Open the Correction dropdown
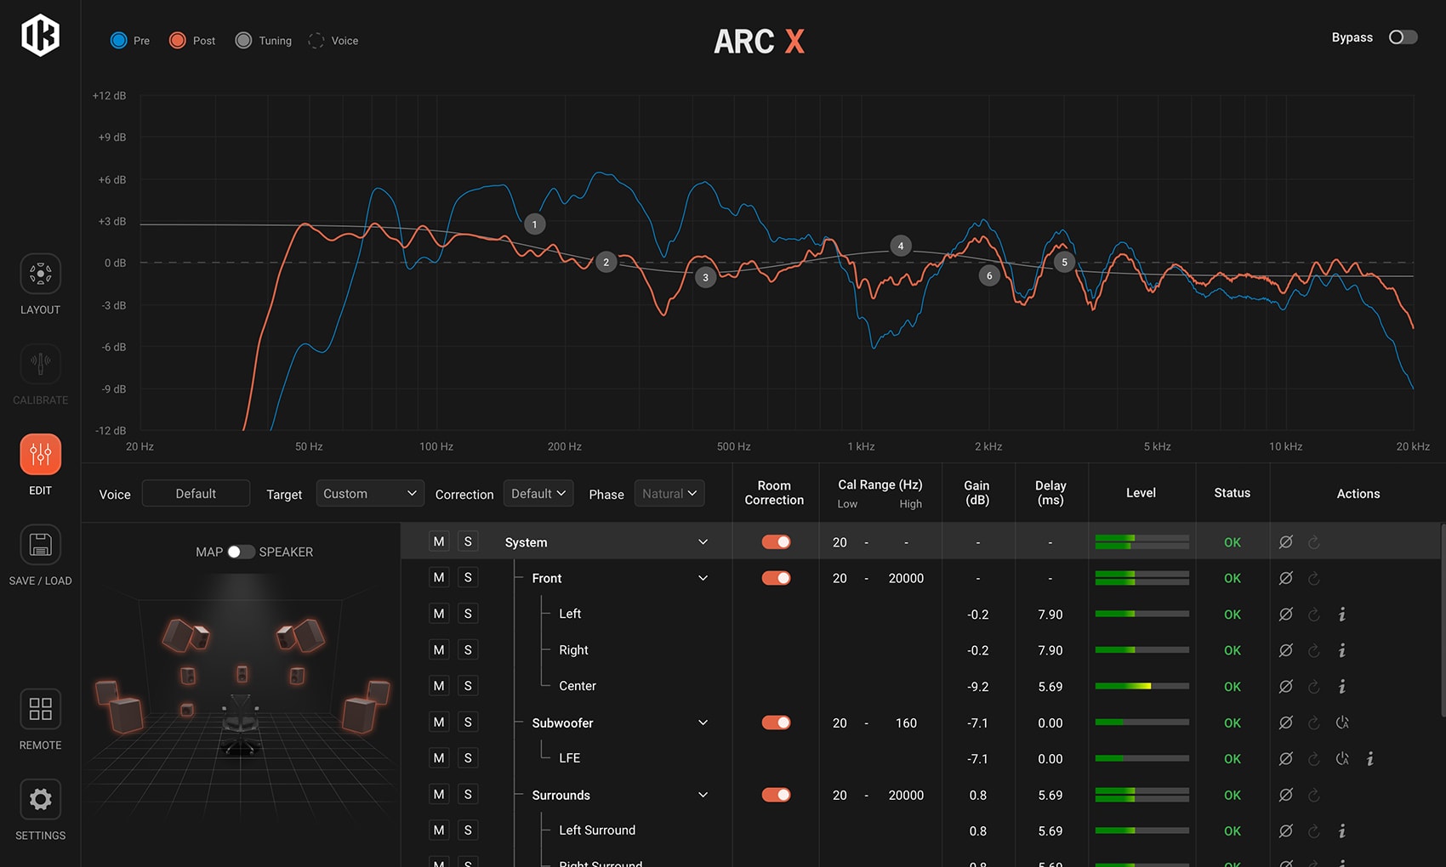Image resolution: width=1446 pixels, height=867 pixels. [538, 494]
